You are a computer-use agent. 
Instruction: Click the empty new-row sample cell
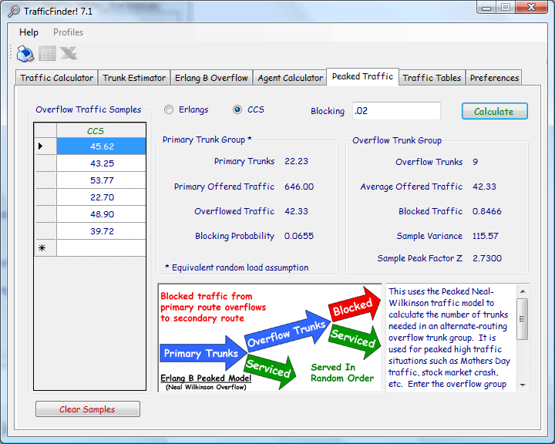click(x=101, y=248)
